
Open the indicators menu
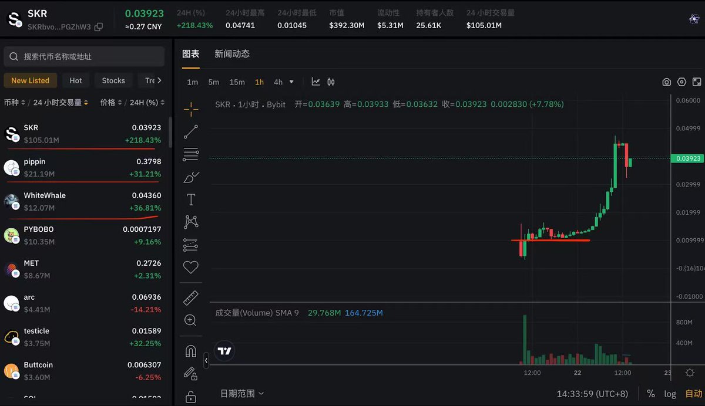(316, 82)
